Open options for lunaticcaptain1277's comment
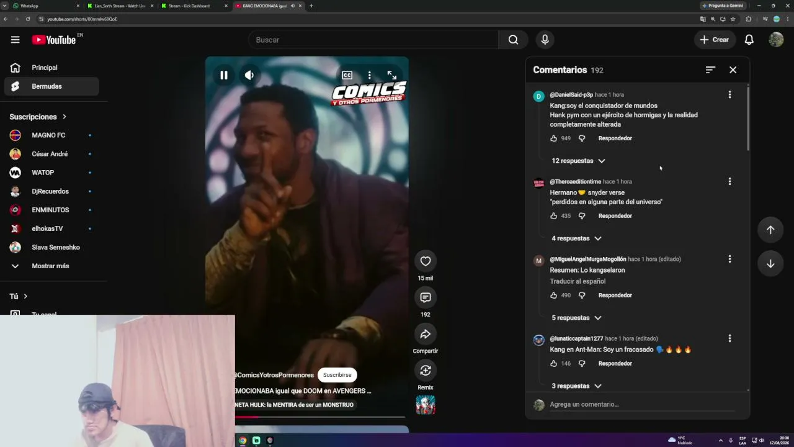 click(729, 338)
